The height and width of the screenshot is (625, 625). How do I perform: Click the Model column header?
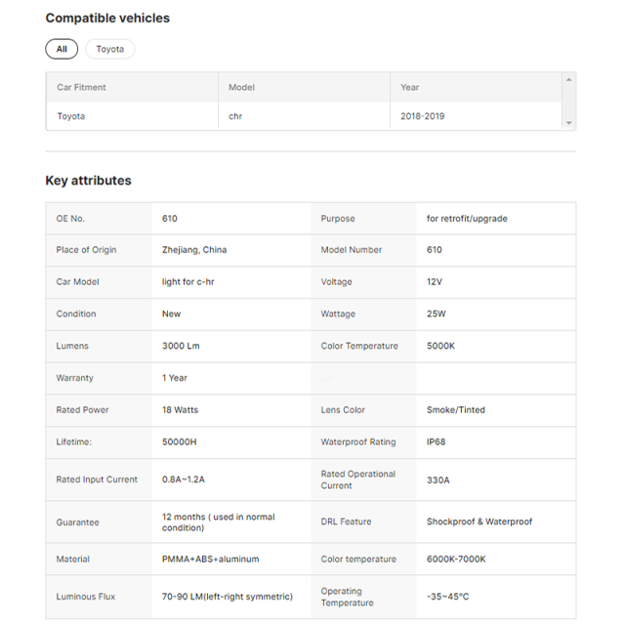click(241, 87)
